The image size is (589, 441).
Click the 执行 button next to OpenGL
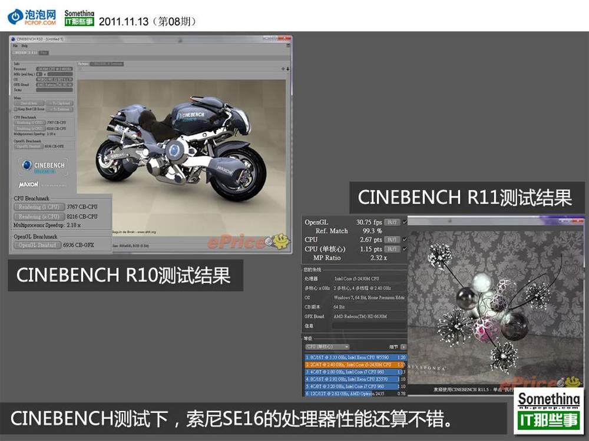point(392,222)
